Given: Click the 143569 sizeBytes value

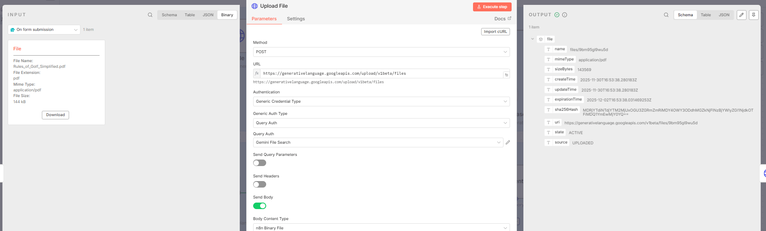Looking at the screenshot, I should (x=584, y=70).
